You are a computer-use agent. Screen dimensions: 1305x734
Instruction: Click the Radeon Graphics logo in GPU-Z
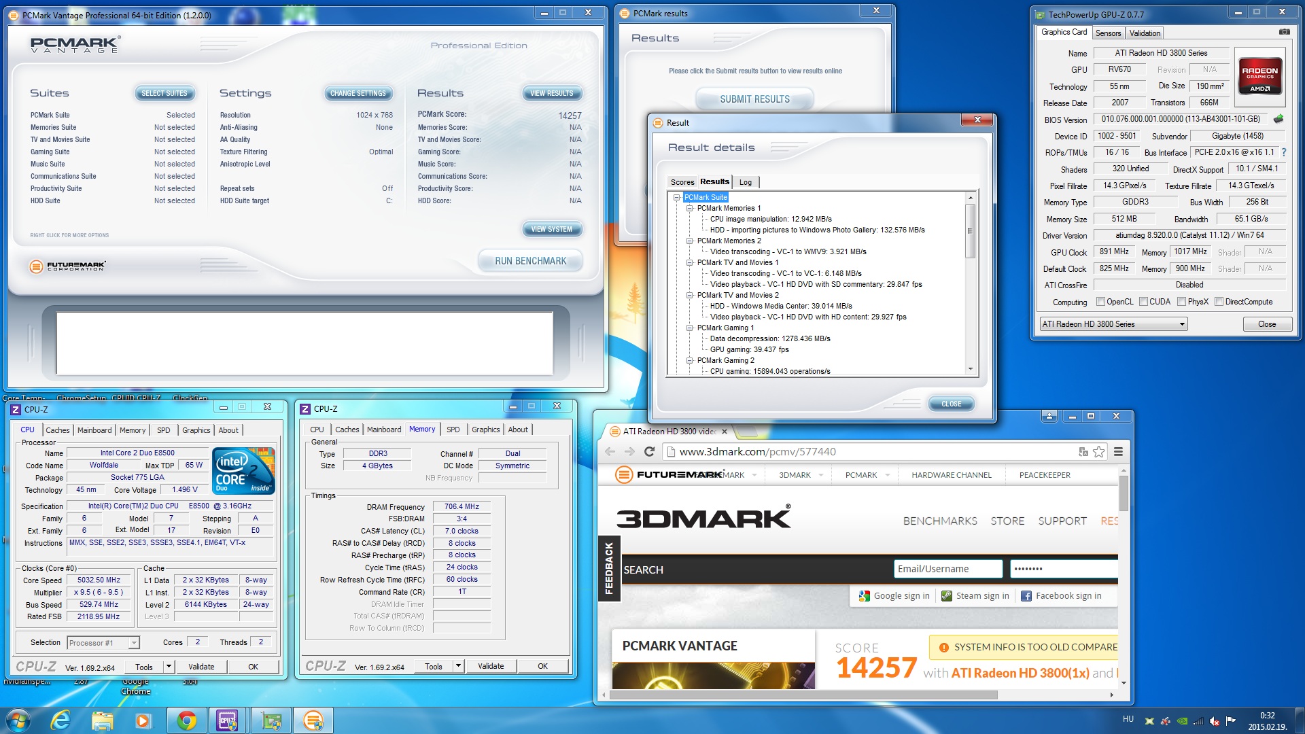tap(1259, 75)
